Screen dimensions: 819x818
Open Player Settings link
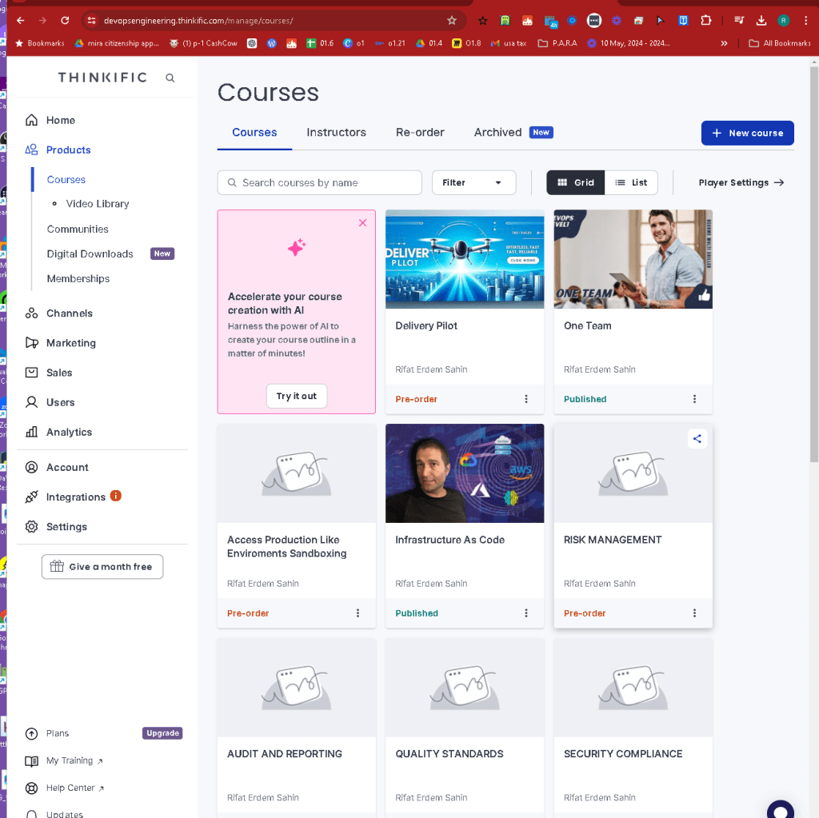pyautogui.click(x=741, y=183)
